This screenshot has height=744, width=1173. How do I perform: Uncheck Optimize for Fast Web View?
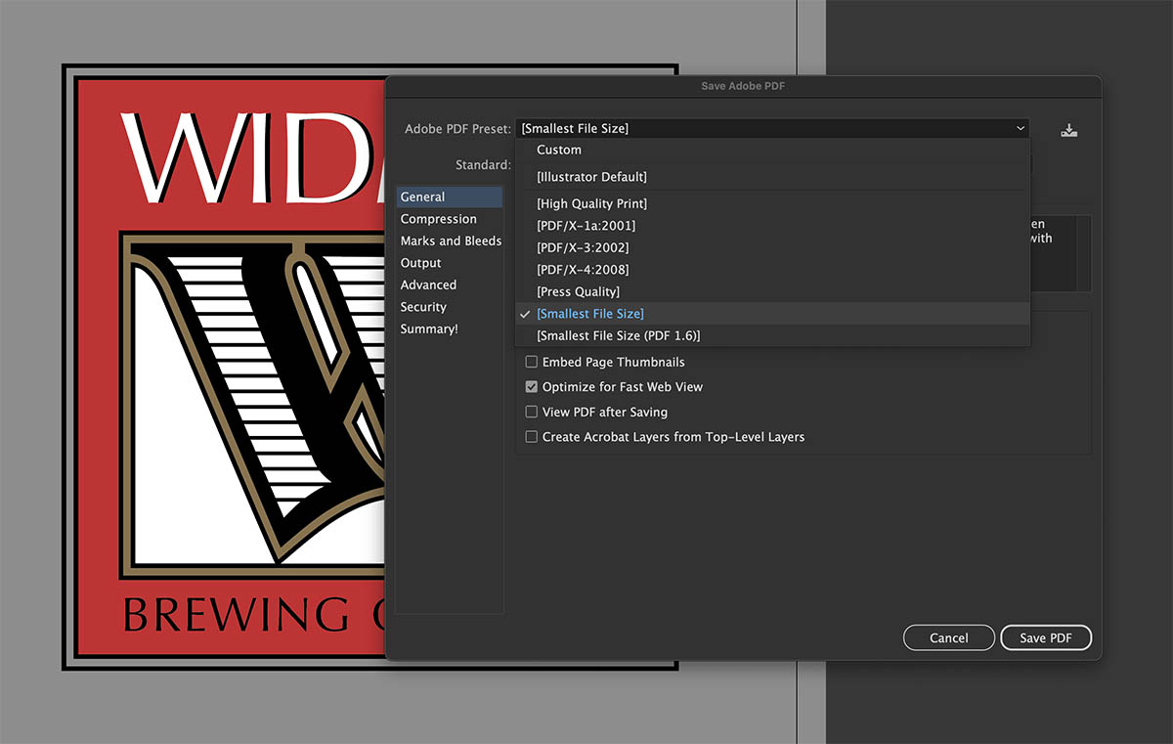532,387
